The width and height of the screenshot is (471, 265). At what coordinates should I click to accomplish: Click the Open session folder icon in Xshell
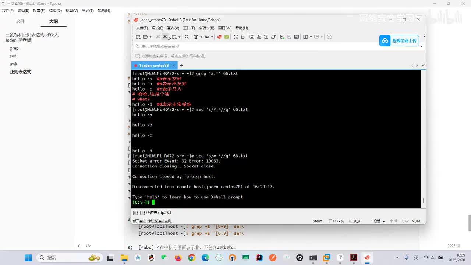click(x=145, y=37)
